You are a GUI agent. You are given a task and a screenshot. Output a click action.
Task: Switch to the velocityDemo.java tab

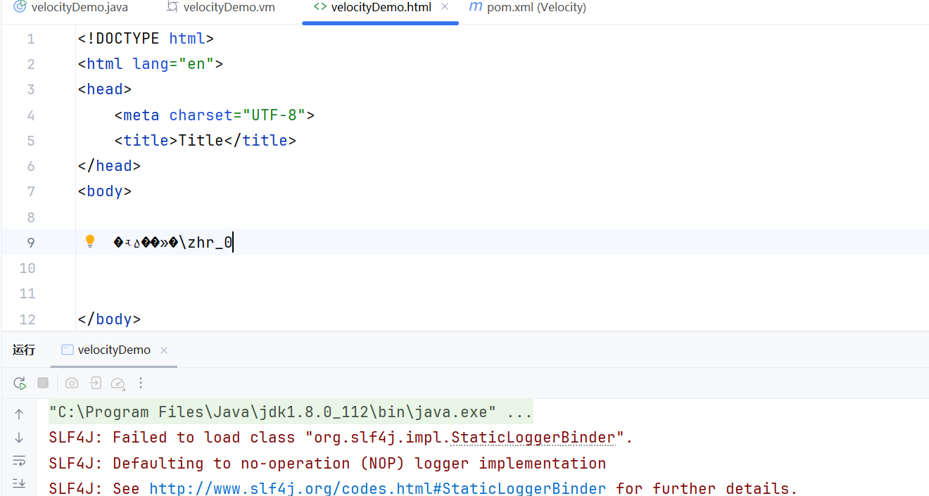[x=70, y=8]
